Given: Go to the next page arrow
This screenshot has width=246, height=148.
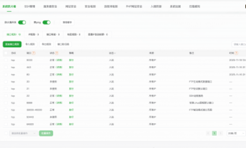Looking at the screenshot, I should point(221,133).
